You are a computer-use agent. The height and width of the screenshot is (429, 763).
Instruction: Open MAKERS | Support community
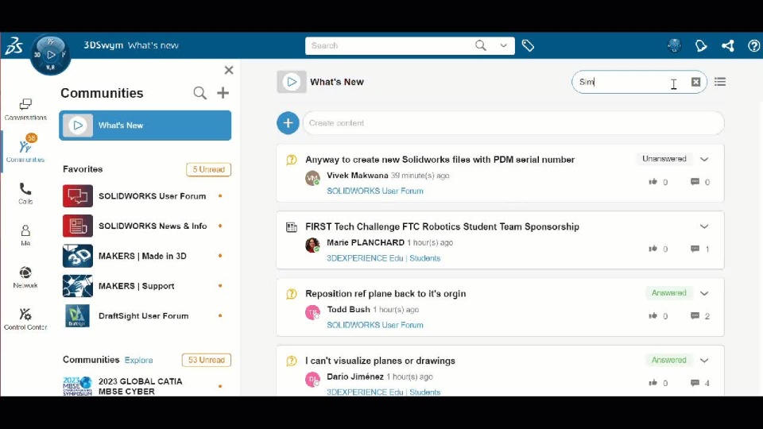[x=144, y=286]
